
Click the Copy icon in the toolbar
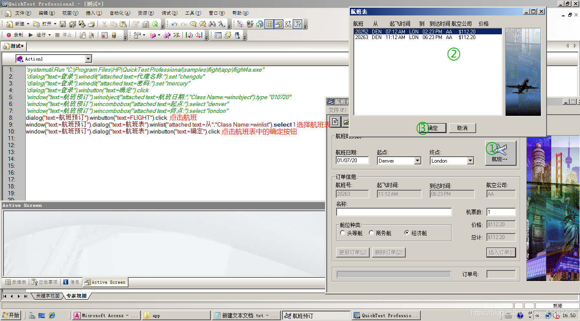(x=114, y=24)
